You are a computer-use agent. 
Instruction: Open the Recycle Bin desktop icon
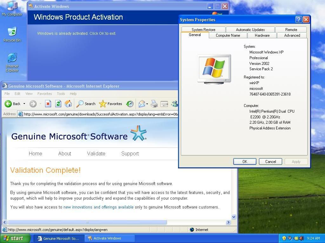point(12,31)
